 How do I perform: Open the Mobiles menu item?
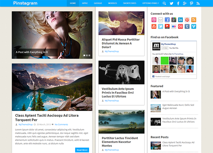(x=113, y=3)
